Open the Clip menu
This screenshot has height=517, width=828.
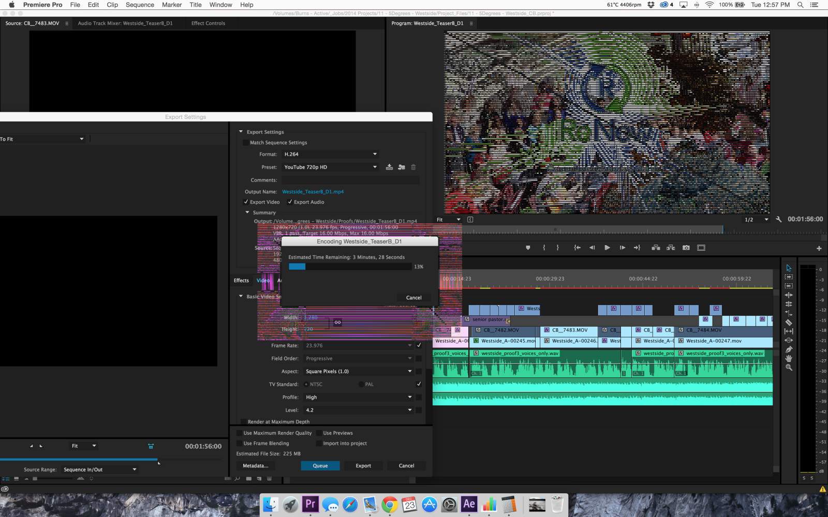pos(112,5)
